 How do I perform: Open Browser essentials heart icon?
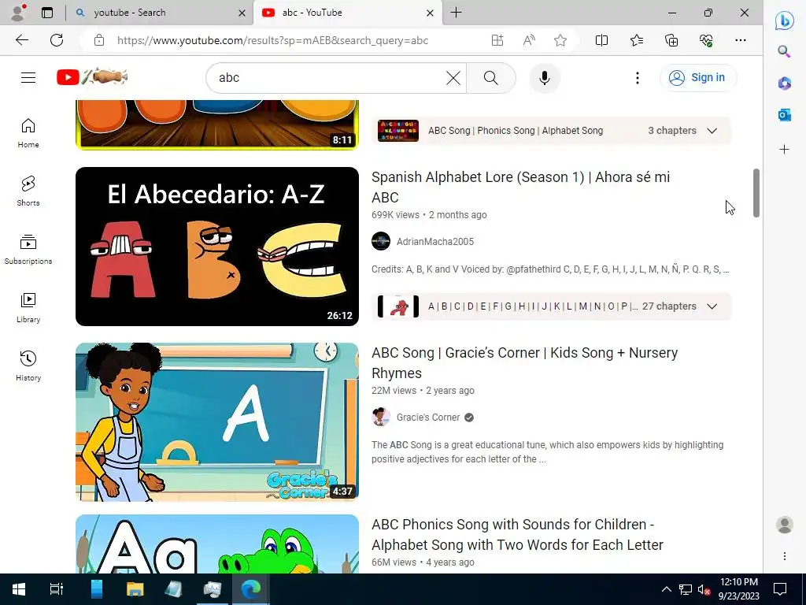point(706,40)
